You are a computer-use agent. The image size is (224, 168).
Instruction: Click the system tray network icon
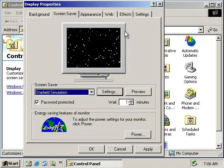click(x=194, y=163)
